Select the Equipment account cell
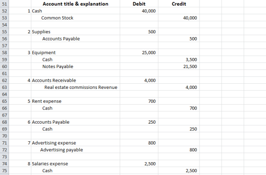 click(76, 52)
